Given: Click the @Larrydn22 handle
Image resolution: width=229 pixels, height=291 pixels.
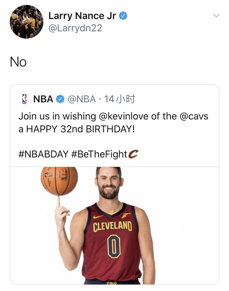Looking at the screenshot, I should click(x=75, y=28).
